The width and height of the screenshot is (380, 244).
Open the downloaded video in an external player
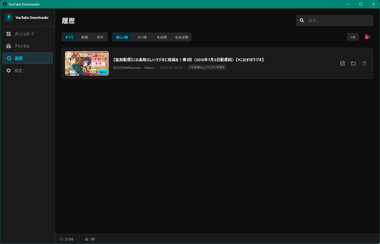(342, 63)
